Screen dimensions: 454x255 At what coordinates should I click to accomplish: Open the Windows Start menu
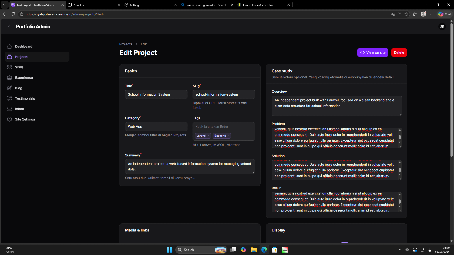tap(169, 250)
